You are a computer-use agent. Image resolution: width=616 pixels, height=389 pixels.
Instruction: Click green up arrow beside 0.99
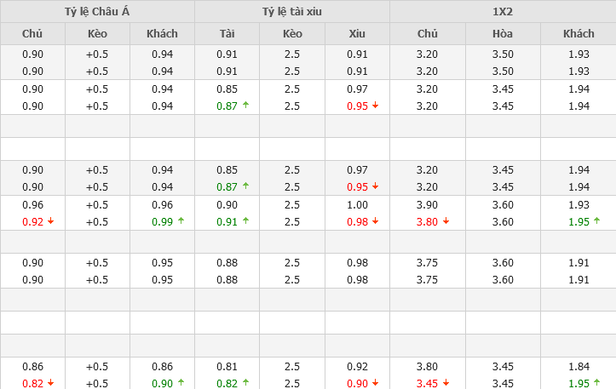pyautogui.click(x=180, y=221)
